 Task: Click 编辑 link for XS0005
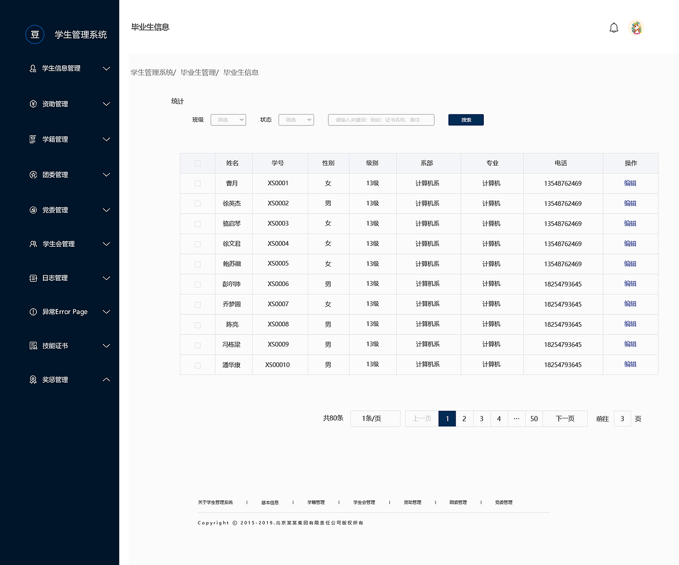coord(630,264)
